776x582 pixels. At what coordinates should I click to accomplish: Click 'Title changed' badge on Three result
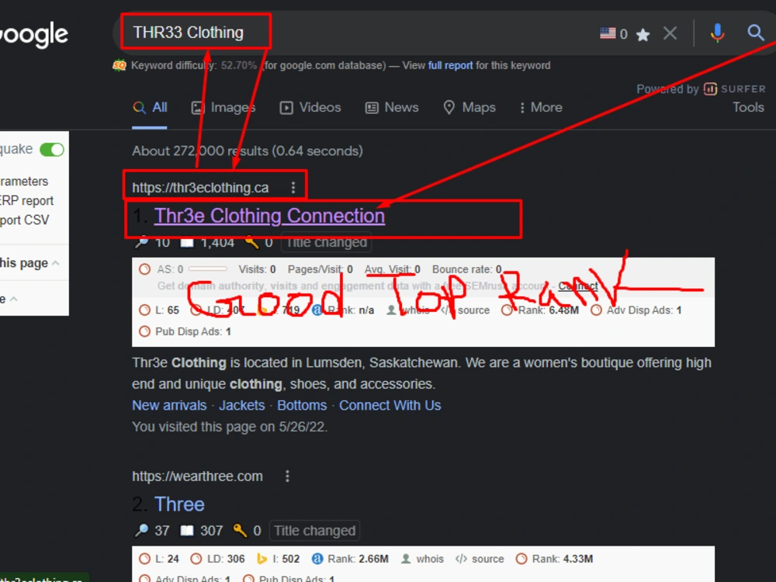315,531
